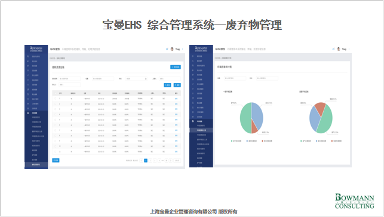Image resolution: width=384 pixels, height=217 pixels.
Task: Open the Tbeg user avatar on pie chart page
Action: point(339,49)
